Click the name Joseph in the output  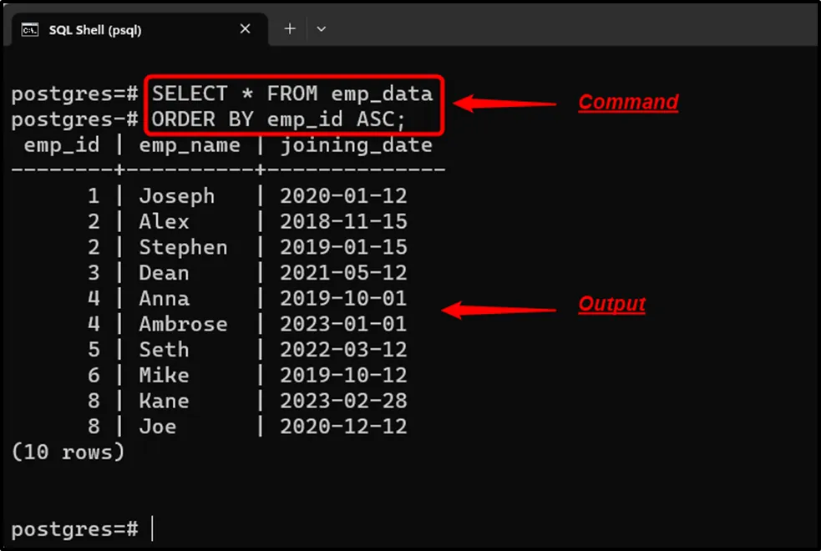coord(176,196)
